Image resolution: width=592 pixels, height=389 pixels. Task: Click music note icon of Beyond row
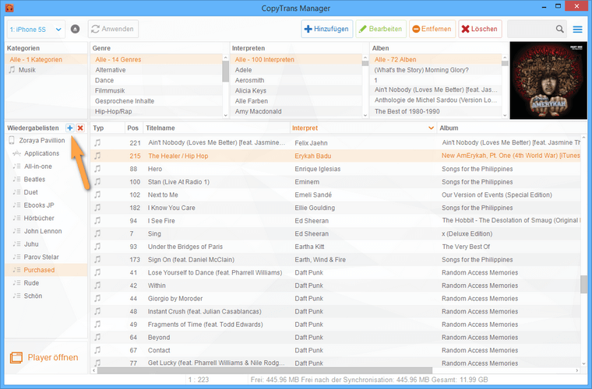(x=98, y=338)
